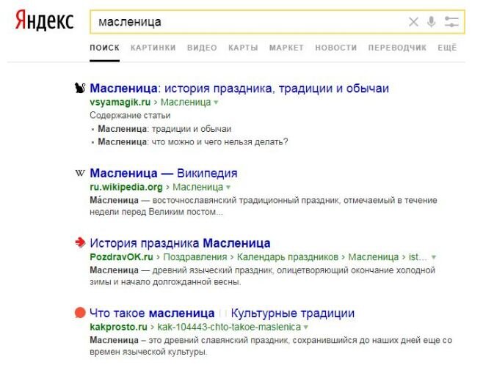Switch to the ВИДЕО tab

click(x=202, y=48)
